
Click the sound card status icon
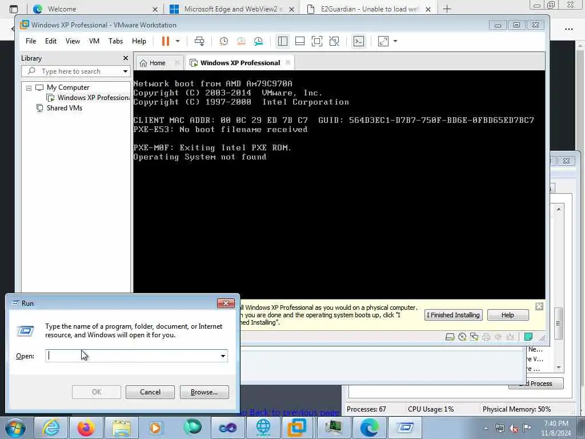[x=498, y=337]
